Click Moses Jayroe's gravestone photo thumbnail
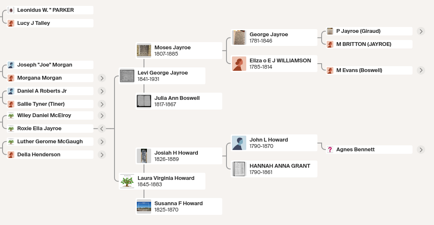This screenshot has width=434, height=225. click(144, 51)
